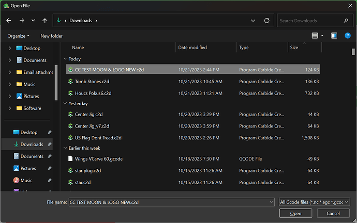
Task: Toggle the preview pane icon
Action: [334, 36]
